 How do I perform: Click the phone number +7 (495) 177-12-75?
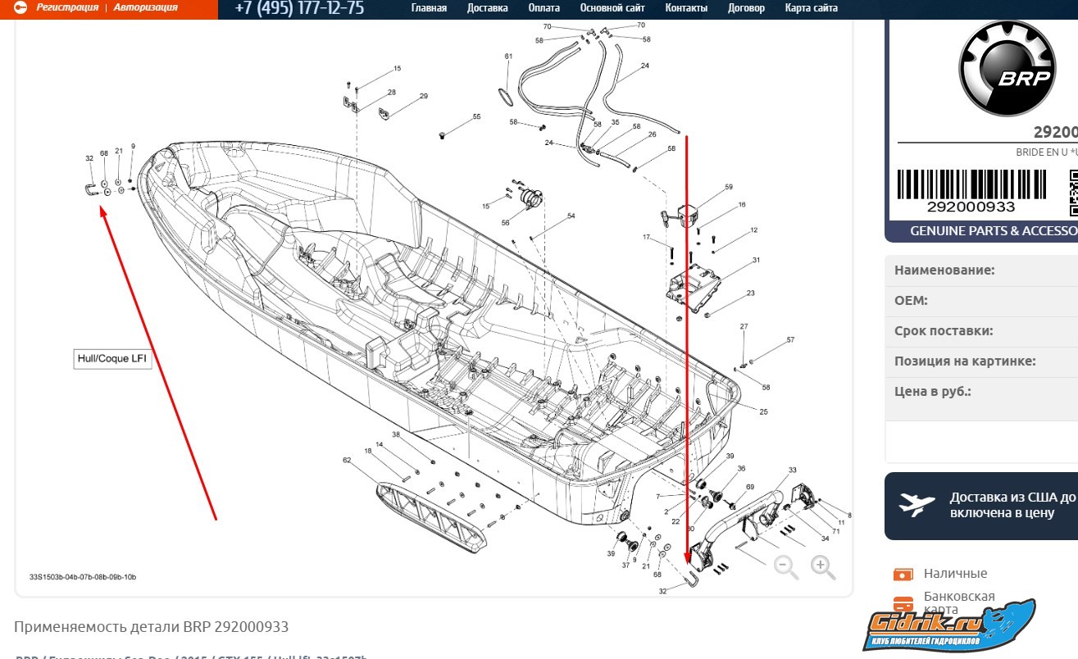(299, 8)
